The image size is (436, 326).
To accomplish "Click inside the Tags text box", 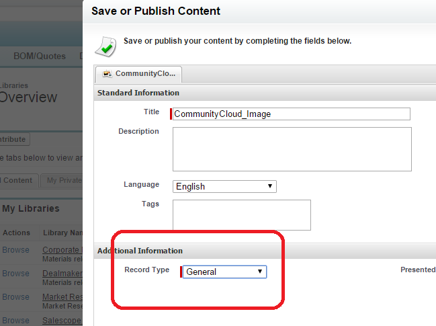I will tap(242, 215).
